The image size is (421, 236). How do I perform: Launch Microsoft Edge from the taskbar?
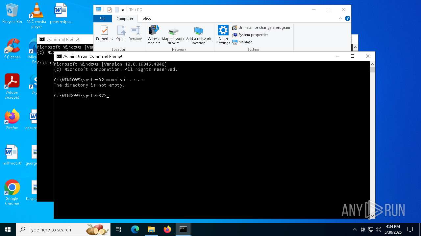click(x=135, y=229)
